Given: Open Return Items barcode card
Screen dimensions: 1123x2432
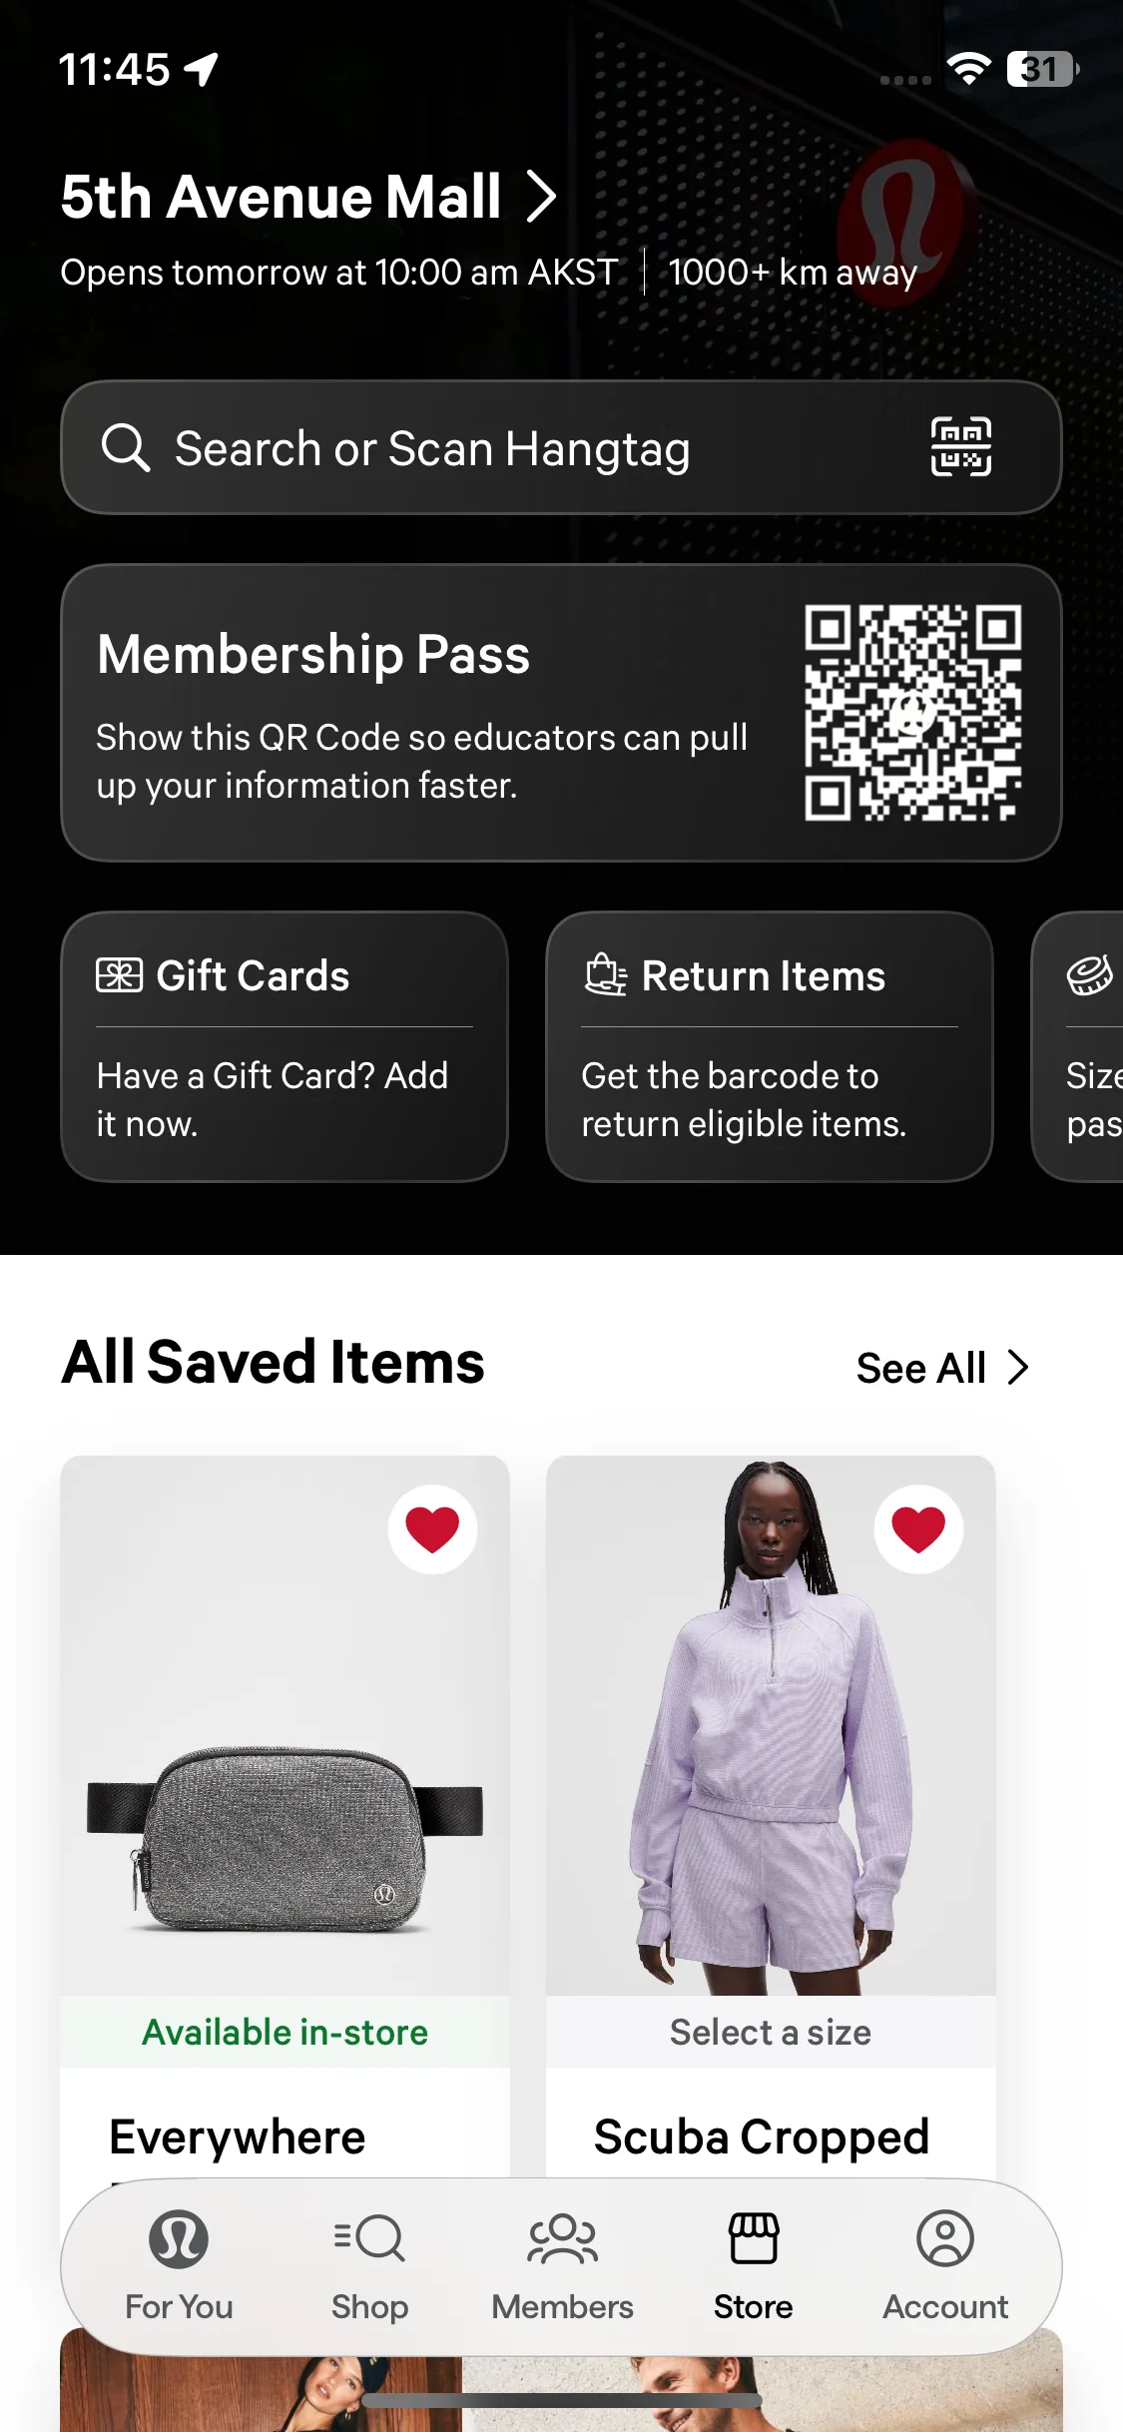Looking at the screenshot, I should pos(770,1046).
